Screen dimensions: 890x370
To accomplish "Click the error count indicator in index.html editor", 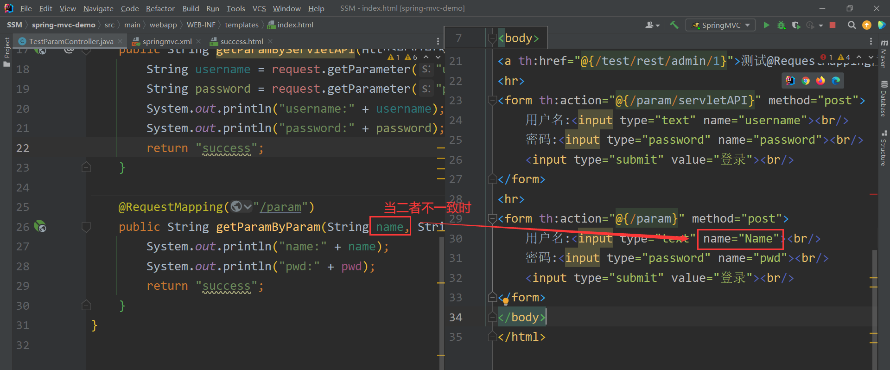I will [826, 57].
